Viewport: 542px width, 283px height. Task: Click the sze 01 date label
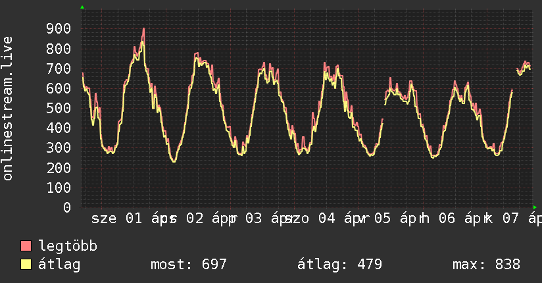click(117, 219)
